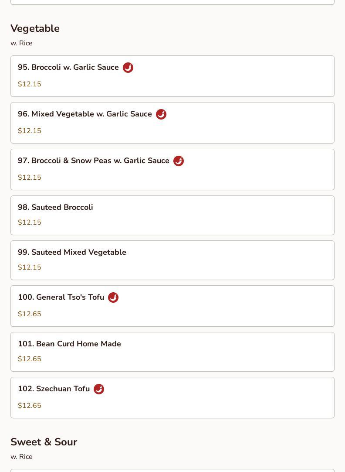Click chili icon on Broccoli & Snow Peas item
This screenshot has height=472, width=345.
coord(179,161)
